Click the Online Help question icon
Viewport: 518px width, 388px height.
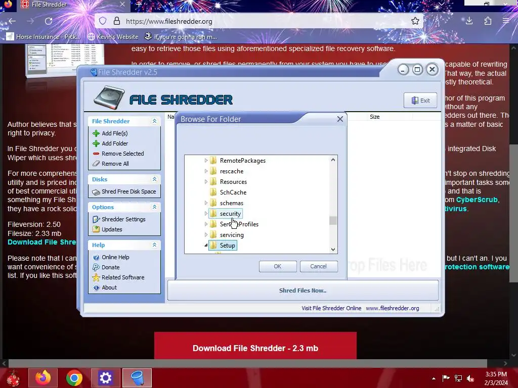point(96,257)
